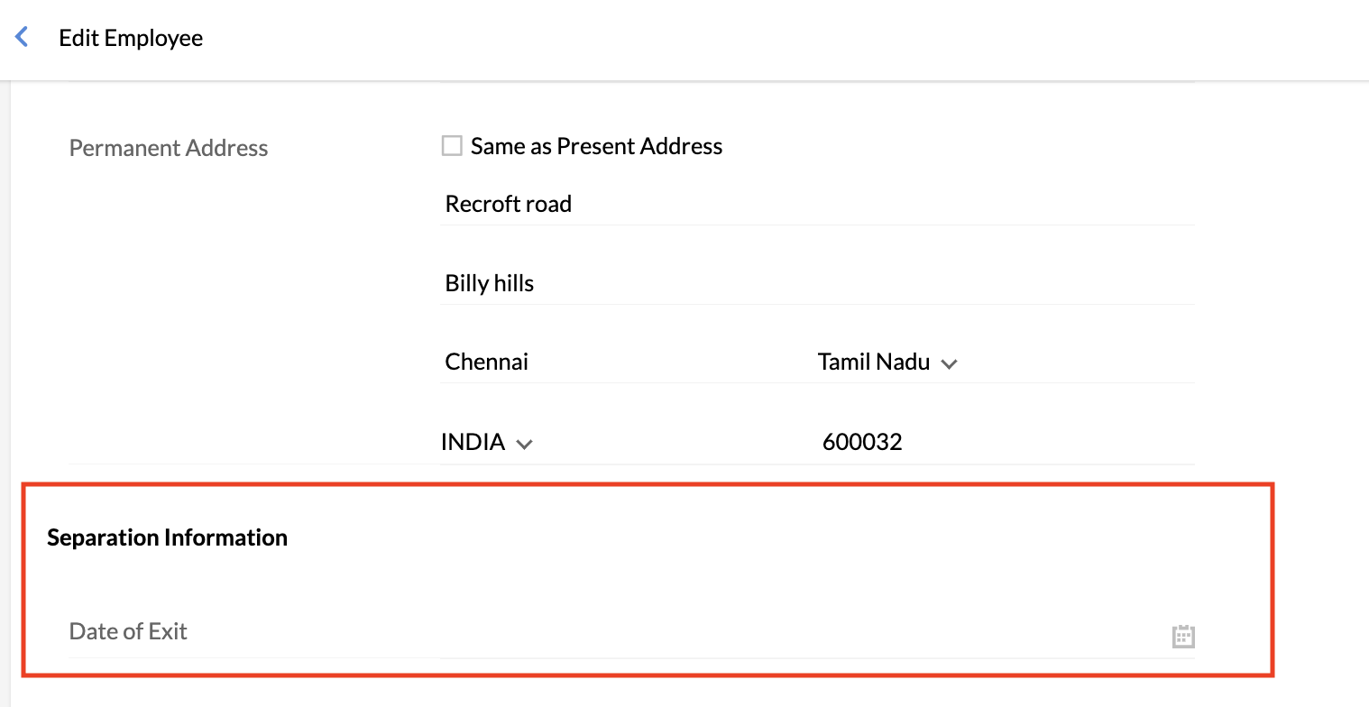Click blank header space right of Edit Employee

pyautogui.click(x=721, y=38)
